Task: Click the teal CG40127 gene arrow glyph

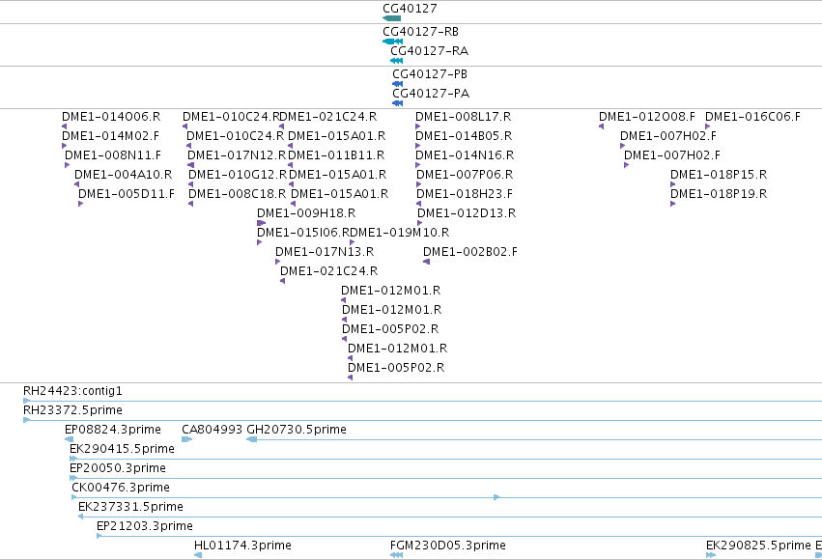Action: [391, 18]
